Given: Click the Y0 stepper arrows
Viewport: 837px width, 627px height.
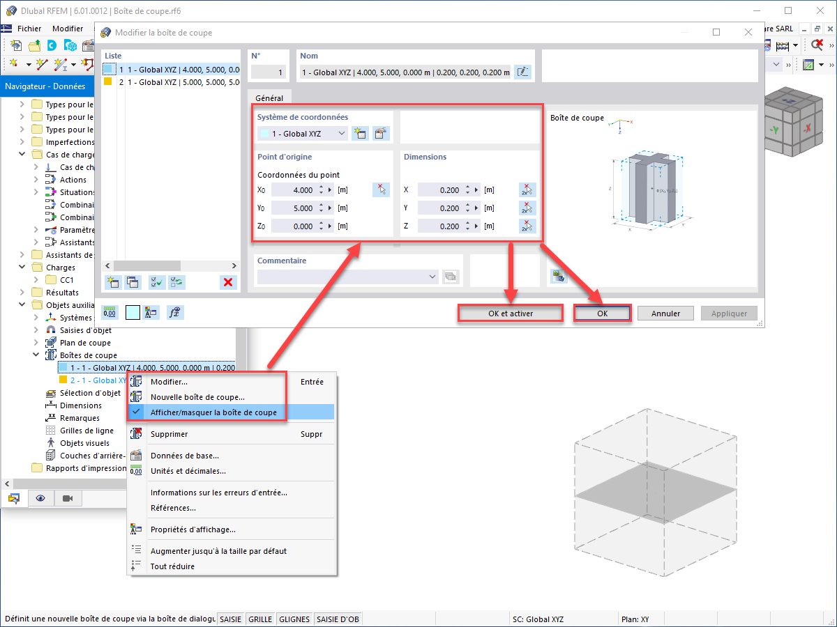Looking at the screenshot, I should pyautogui.click(x=321, y=208).
